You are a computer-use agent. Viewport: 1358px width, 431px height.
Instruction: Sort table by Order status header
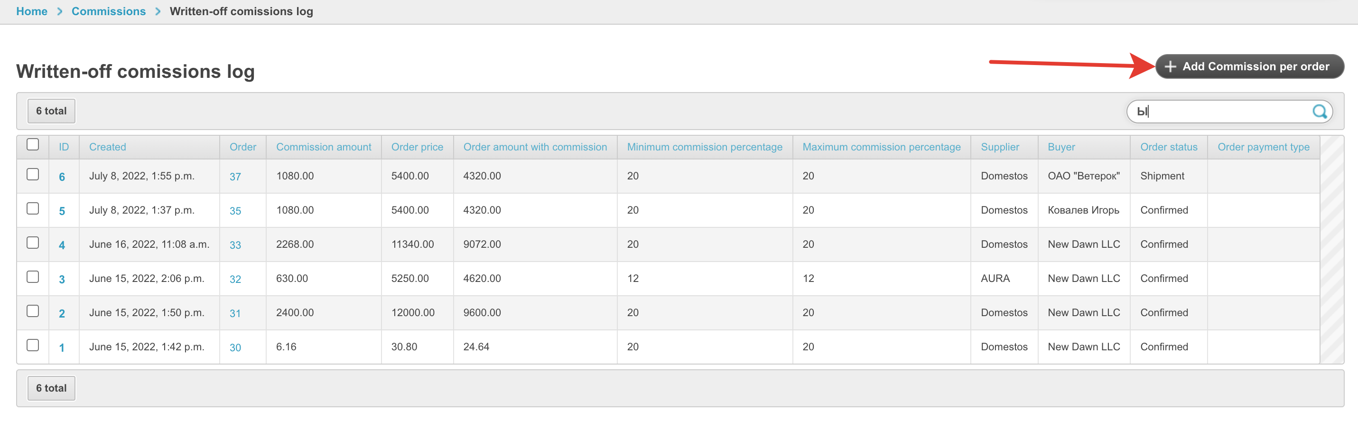coord(1168,147)
